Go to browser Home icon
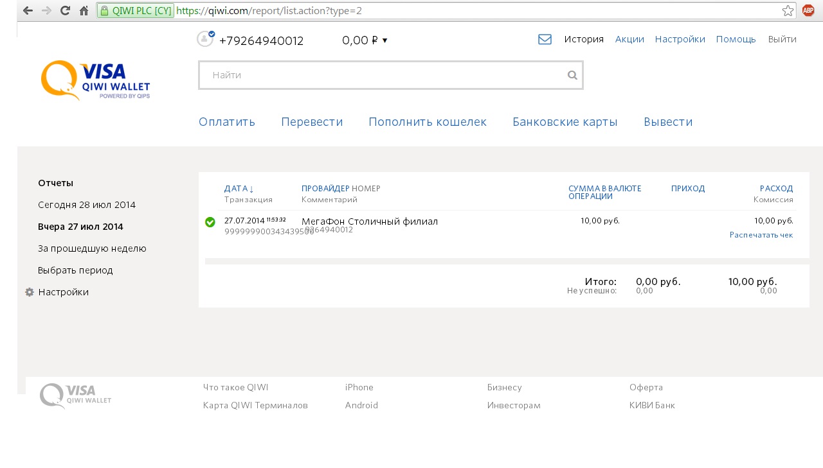Screen dimensions: 823x468 (84, 11)
